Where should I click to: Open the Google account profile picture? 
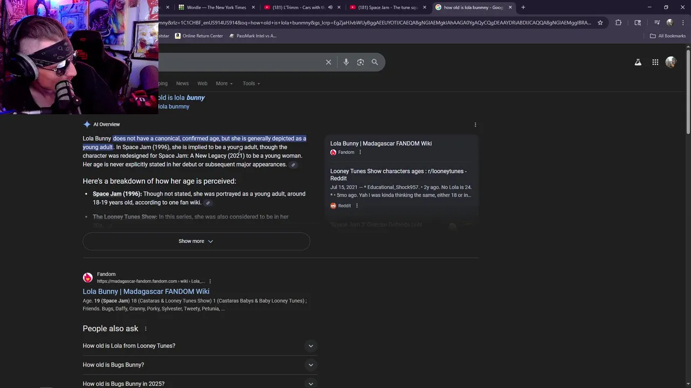[671, 62]
